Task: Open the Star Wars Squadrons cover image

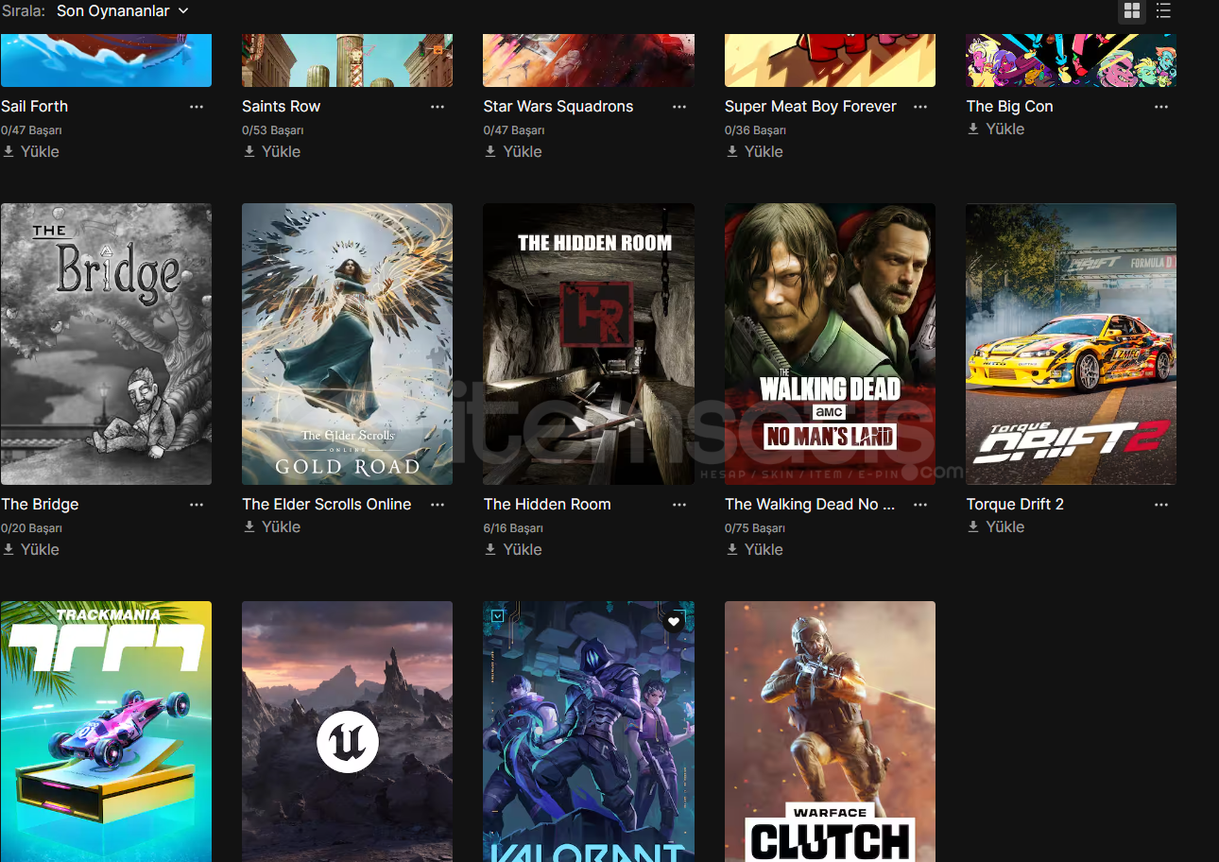Action: (589, 60)
